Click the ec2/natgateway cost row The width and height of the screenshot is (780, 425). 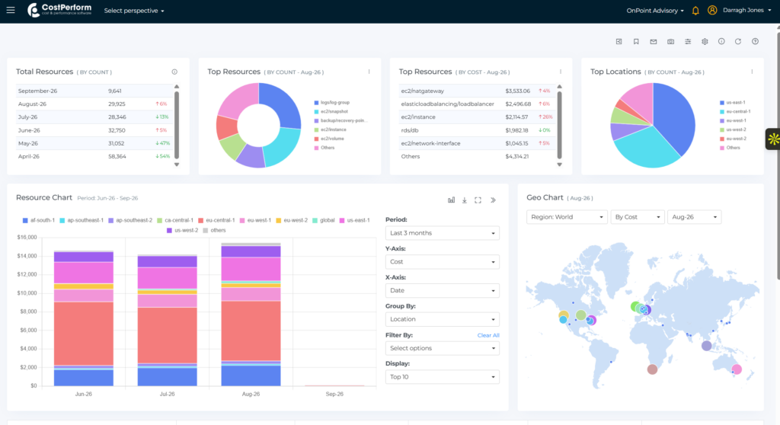(477, 91)
